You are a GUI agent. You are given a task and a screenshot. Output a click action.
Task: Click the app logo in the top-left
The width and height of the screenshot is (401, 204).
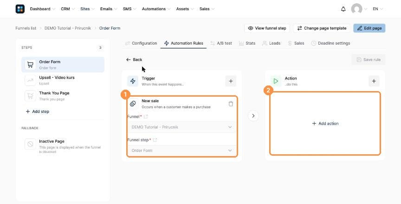[20, 9]
